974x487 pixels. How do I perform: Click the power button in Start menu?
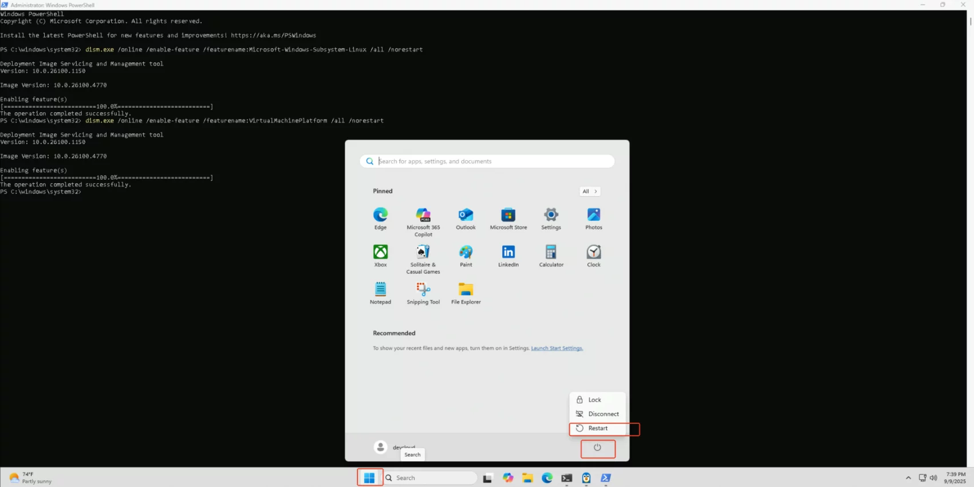597,448
